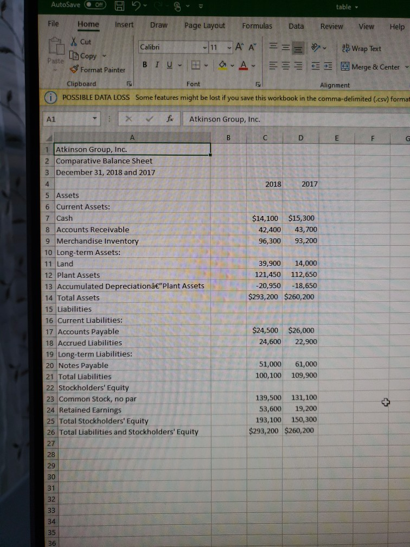Click the Insert Function fx icon

(x=170, y=119)
